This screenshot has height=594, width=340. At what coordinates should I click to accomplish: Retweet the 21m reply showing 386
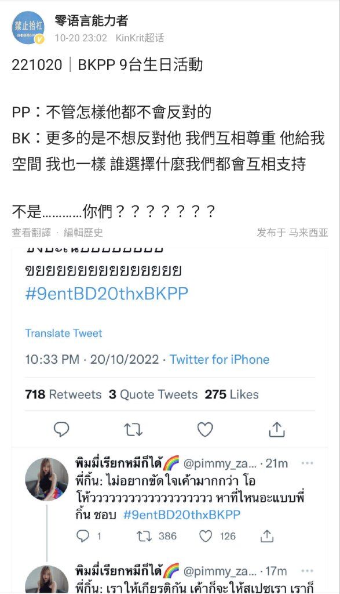pyautogui.click(x=144, y=536)
